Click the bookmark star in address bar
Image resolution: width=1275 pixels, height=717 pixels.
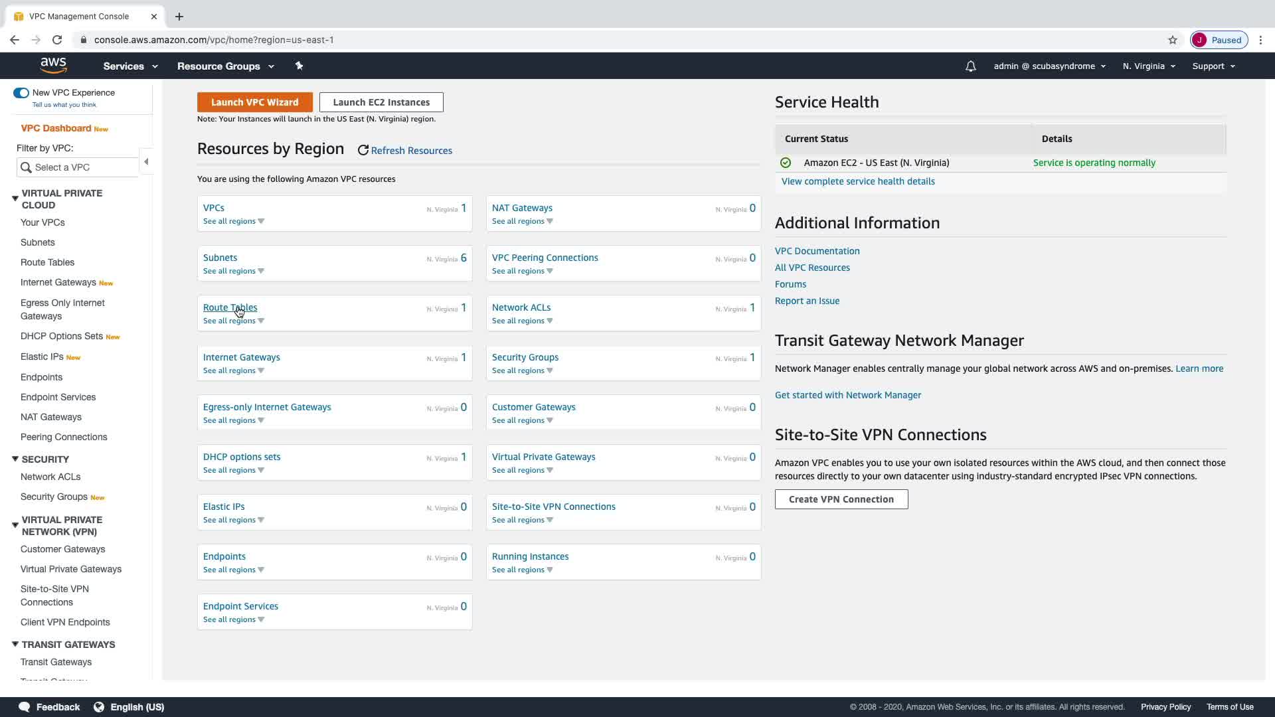click(x=1173, y=40)
